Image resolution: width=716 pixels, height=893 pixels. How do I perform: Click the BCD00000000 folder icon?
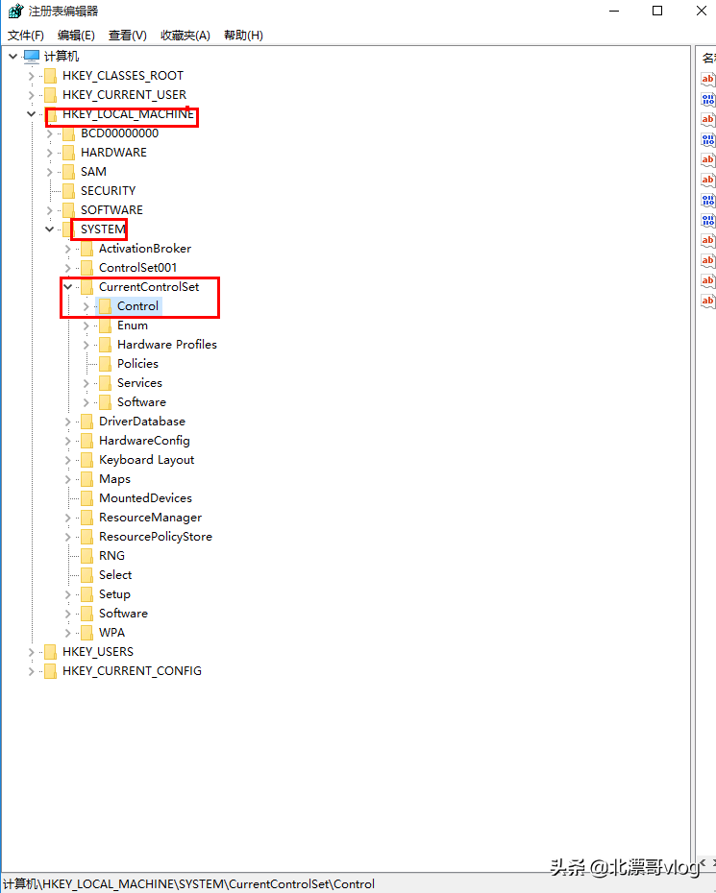coord(69,133)
